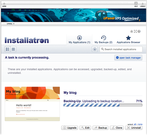Click the 'A task is currently processing.' notice
147x135 pixels.
pyautogui.click(x=27, y=57)
